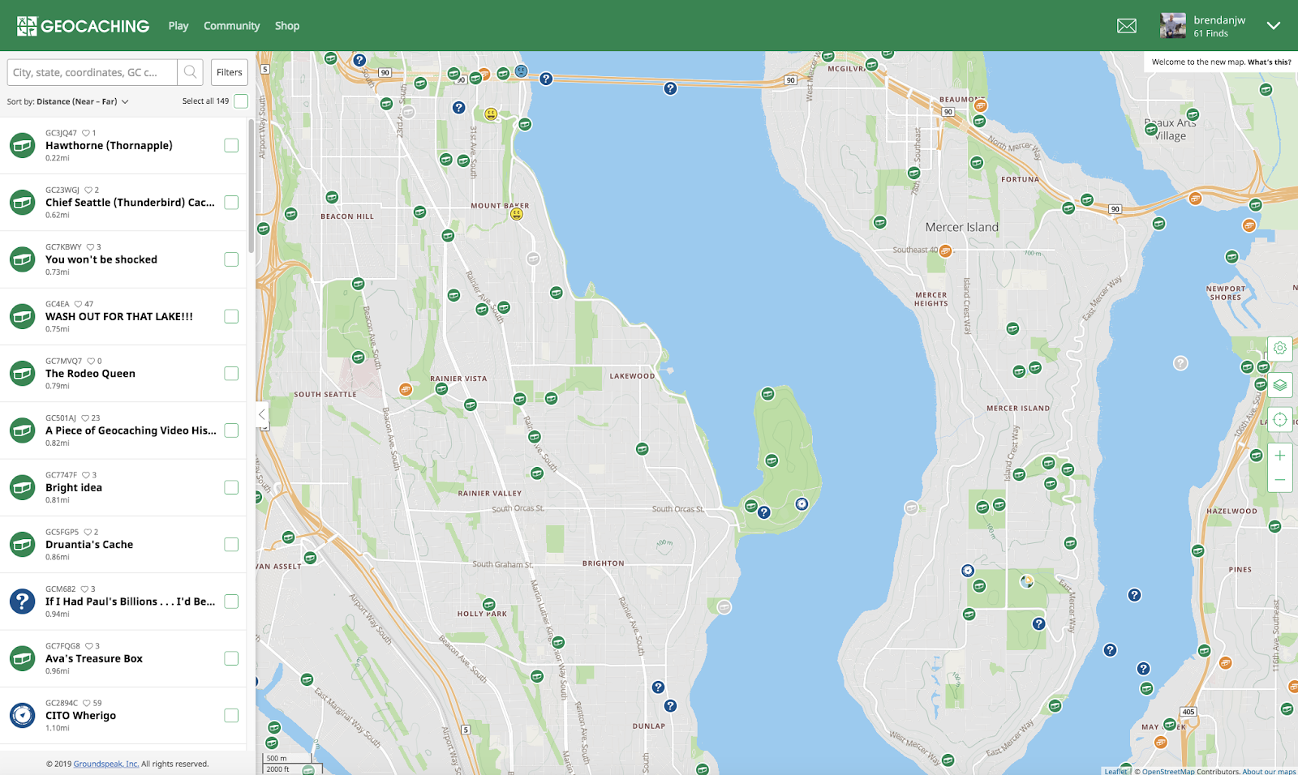Screen dimensions: 1298x775
Task: Open the About our maps link
Action: [1270, 771]
